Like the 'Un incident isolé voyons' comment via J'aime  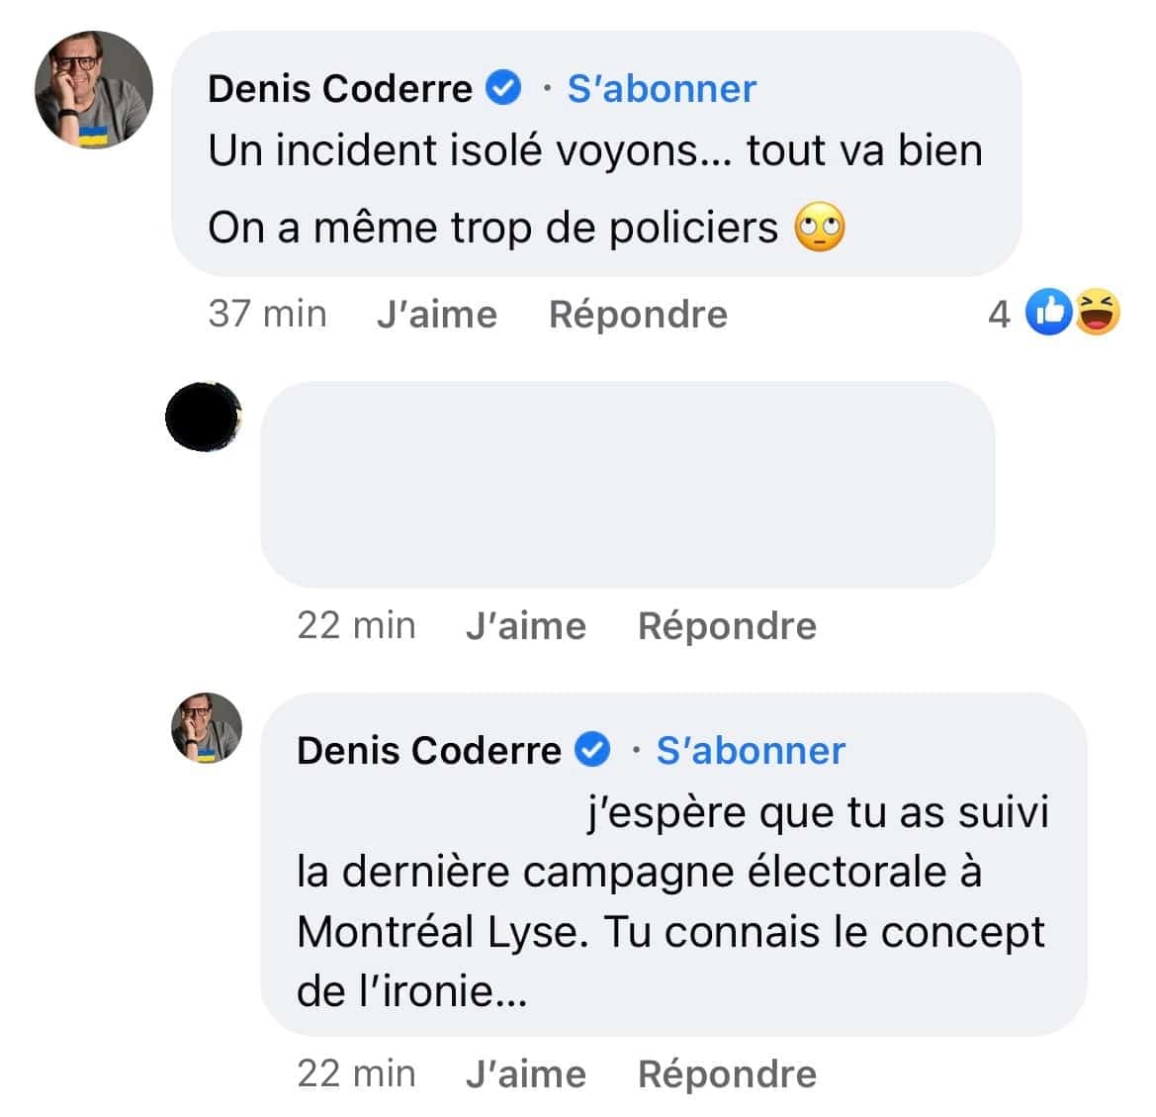tap(437, 315)
